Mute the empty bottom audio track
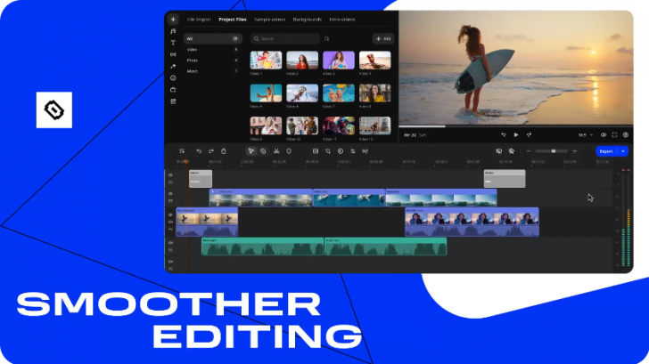This screenshot has height=364, width=649. pyautogui.click(x=170, y=262)
